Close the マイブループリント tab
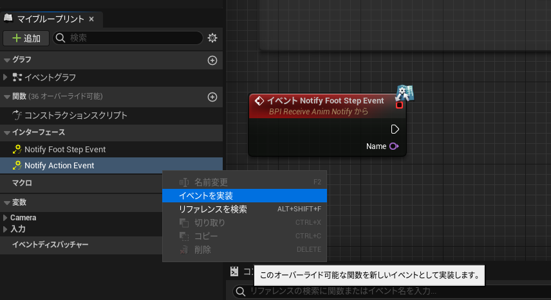The height and width of the screenshot is (300, 551). [91, 19]
